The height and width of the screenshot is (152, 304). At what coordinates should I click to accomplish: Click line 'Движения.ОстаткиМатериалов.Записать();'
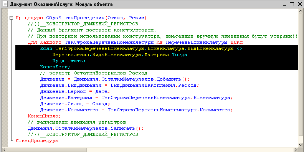(x=86, y=129)
